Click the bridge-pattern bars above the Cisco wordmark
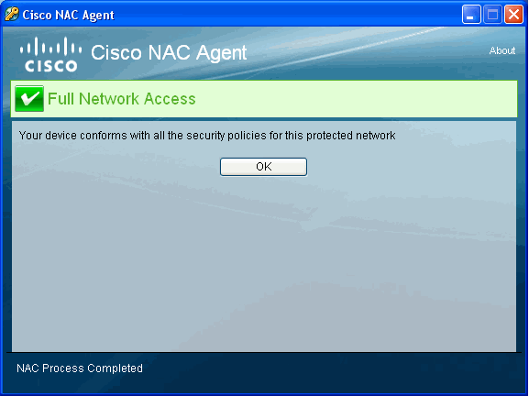 50,47
